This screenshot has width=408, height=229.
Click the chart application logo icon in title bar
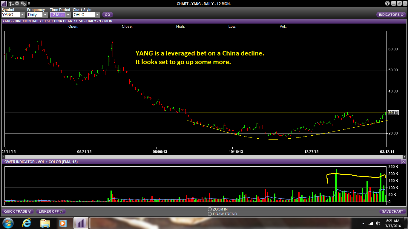click(4, 4)
